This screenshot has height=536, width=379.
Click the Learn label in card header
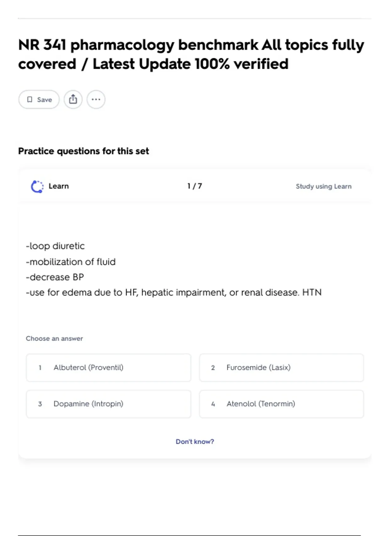pyautogui.click(x=58, y=186)
